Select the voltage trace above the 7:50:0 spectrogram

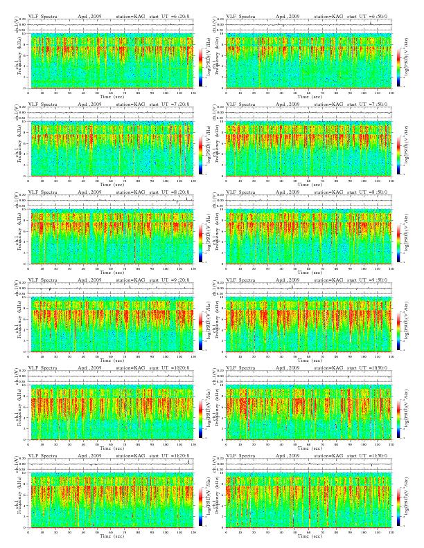(308, 113)
